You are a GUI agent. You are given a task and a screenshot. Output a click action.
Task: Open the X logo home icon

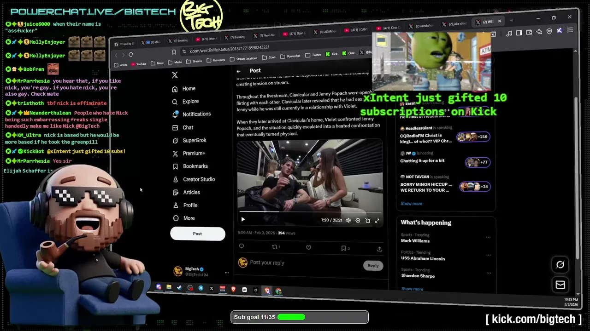click(175, 75)
